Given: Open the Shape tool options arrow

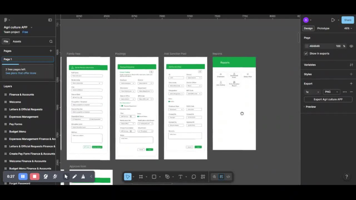Looking at the screenshot, I should 160,177.
